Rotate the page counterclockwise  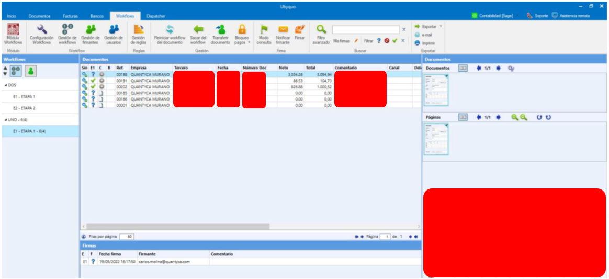[x=539, y=117]
